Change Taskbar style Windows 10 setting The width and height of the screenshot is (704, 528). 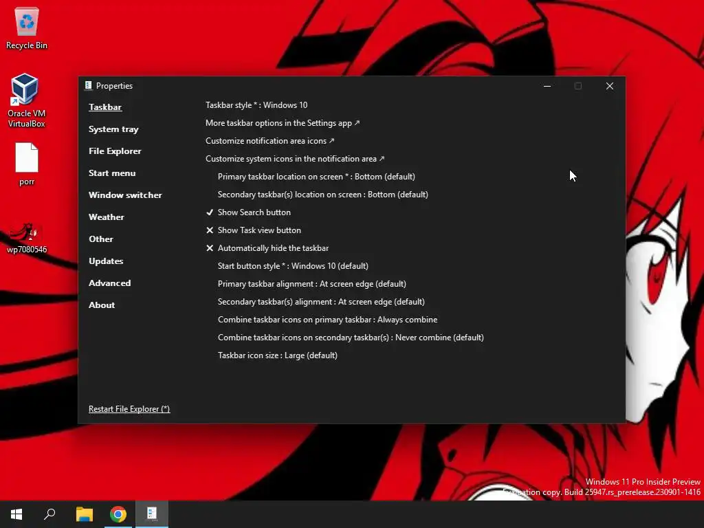(256, 105)
